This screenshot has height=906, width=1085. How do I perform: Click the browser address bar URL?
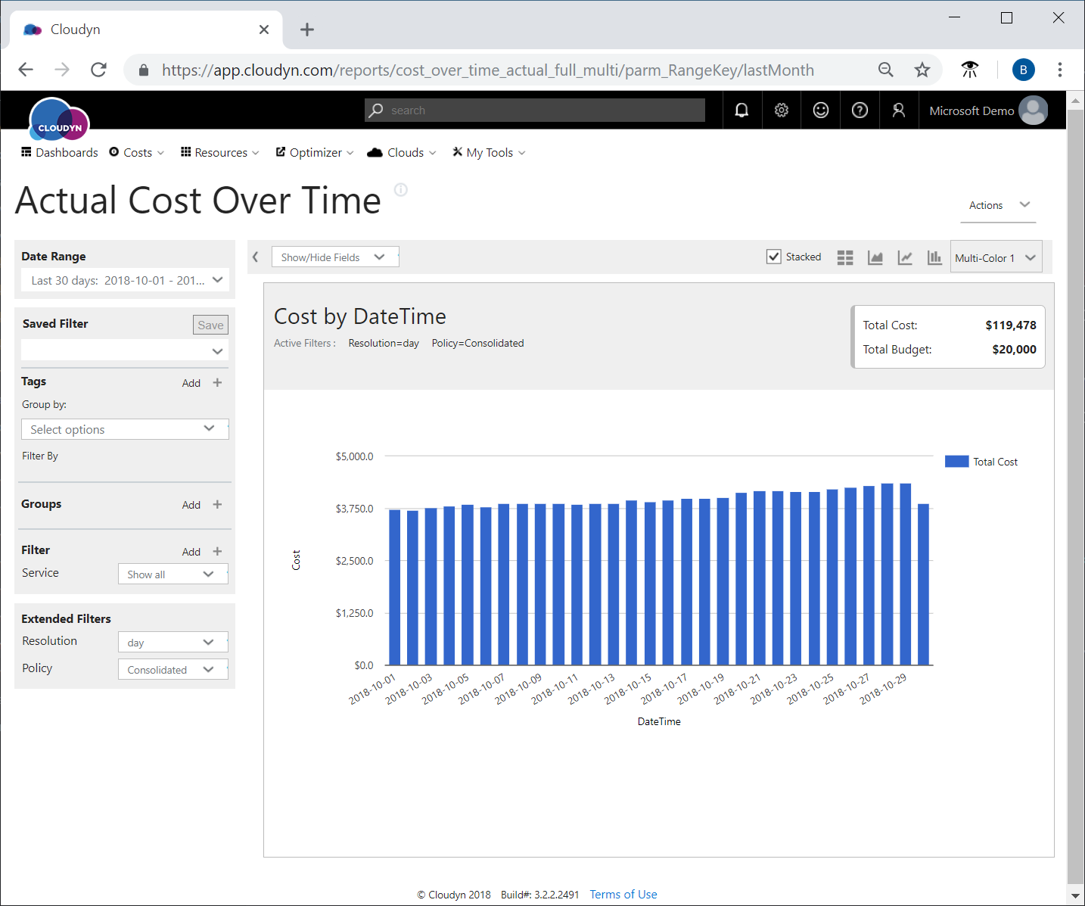point(488,70)
